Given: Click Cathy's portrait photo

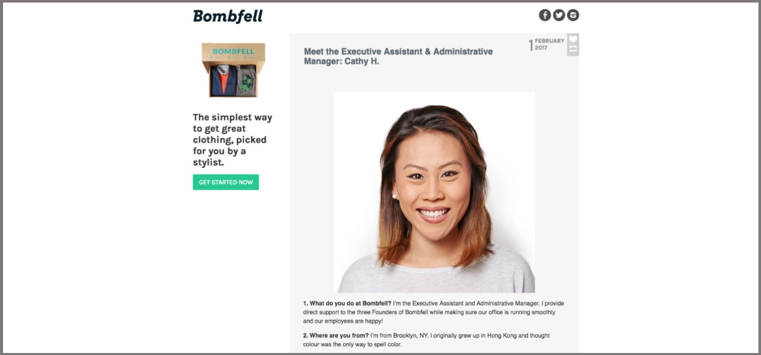Looking at the screenshot, I should point(434,192).
